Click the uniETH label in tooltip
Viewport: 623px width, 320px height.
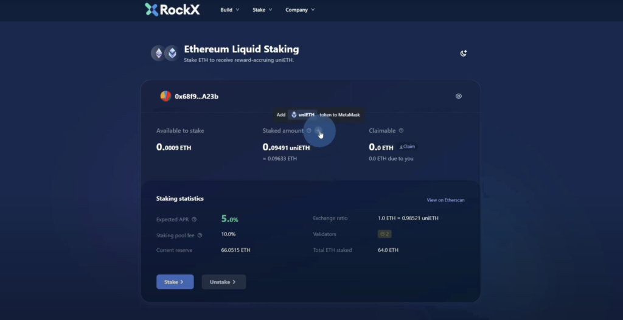pyautogui.click(x=302, y=115)
